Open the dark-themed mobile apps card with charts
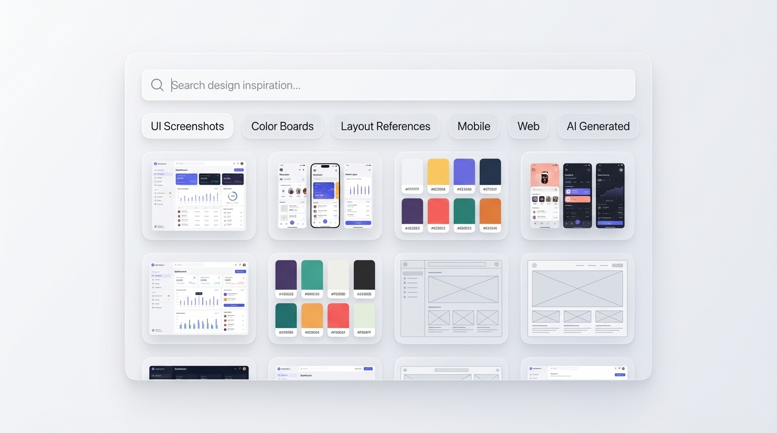Viewport: 777px width, 433px height. (577, 195)
